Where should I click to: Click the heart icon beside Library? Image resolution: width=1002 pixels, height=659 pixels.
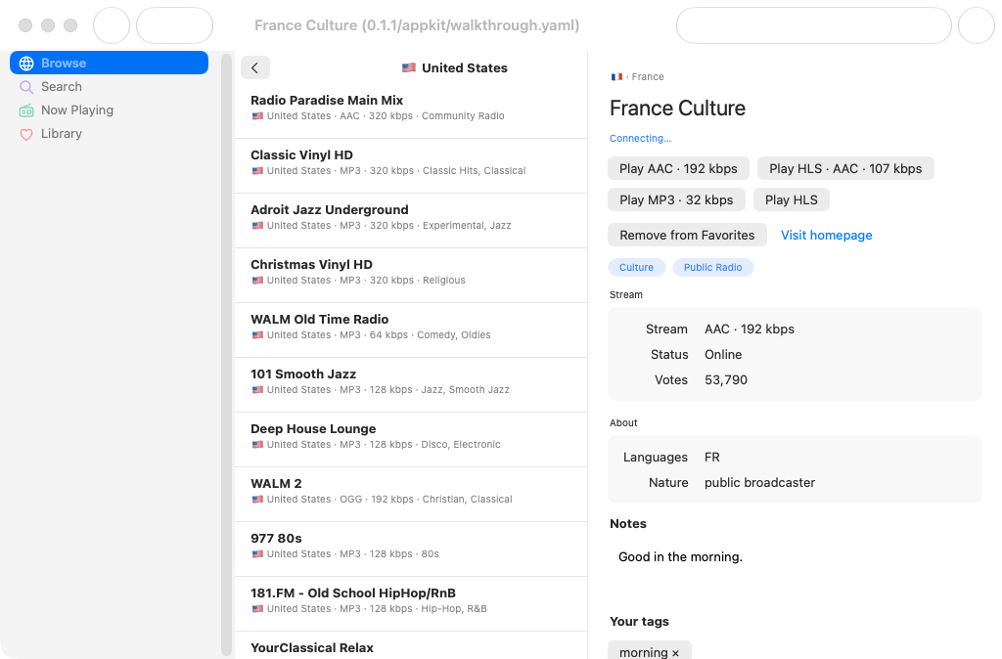(x=26, y=134)
